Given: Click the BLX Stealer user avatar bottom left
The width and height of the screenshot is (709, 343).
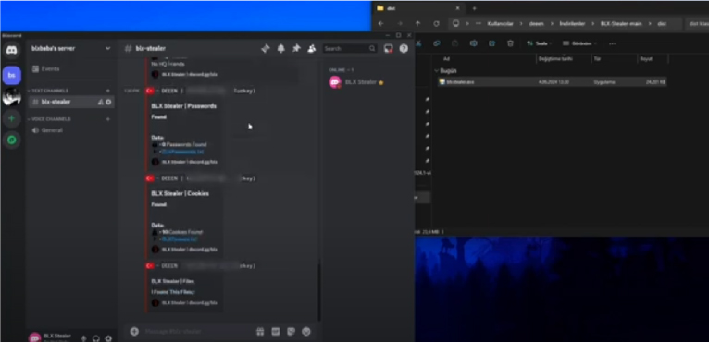Looking at the screenshot, I should tap(34, 337).
